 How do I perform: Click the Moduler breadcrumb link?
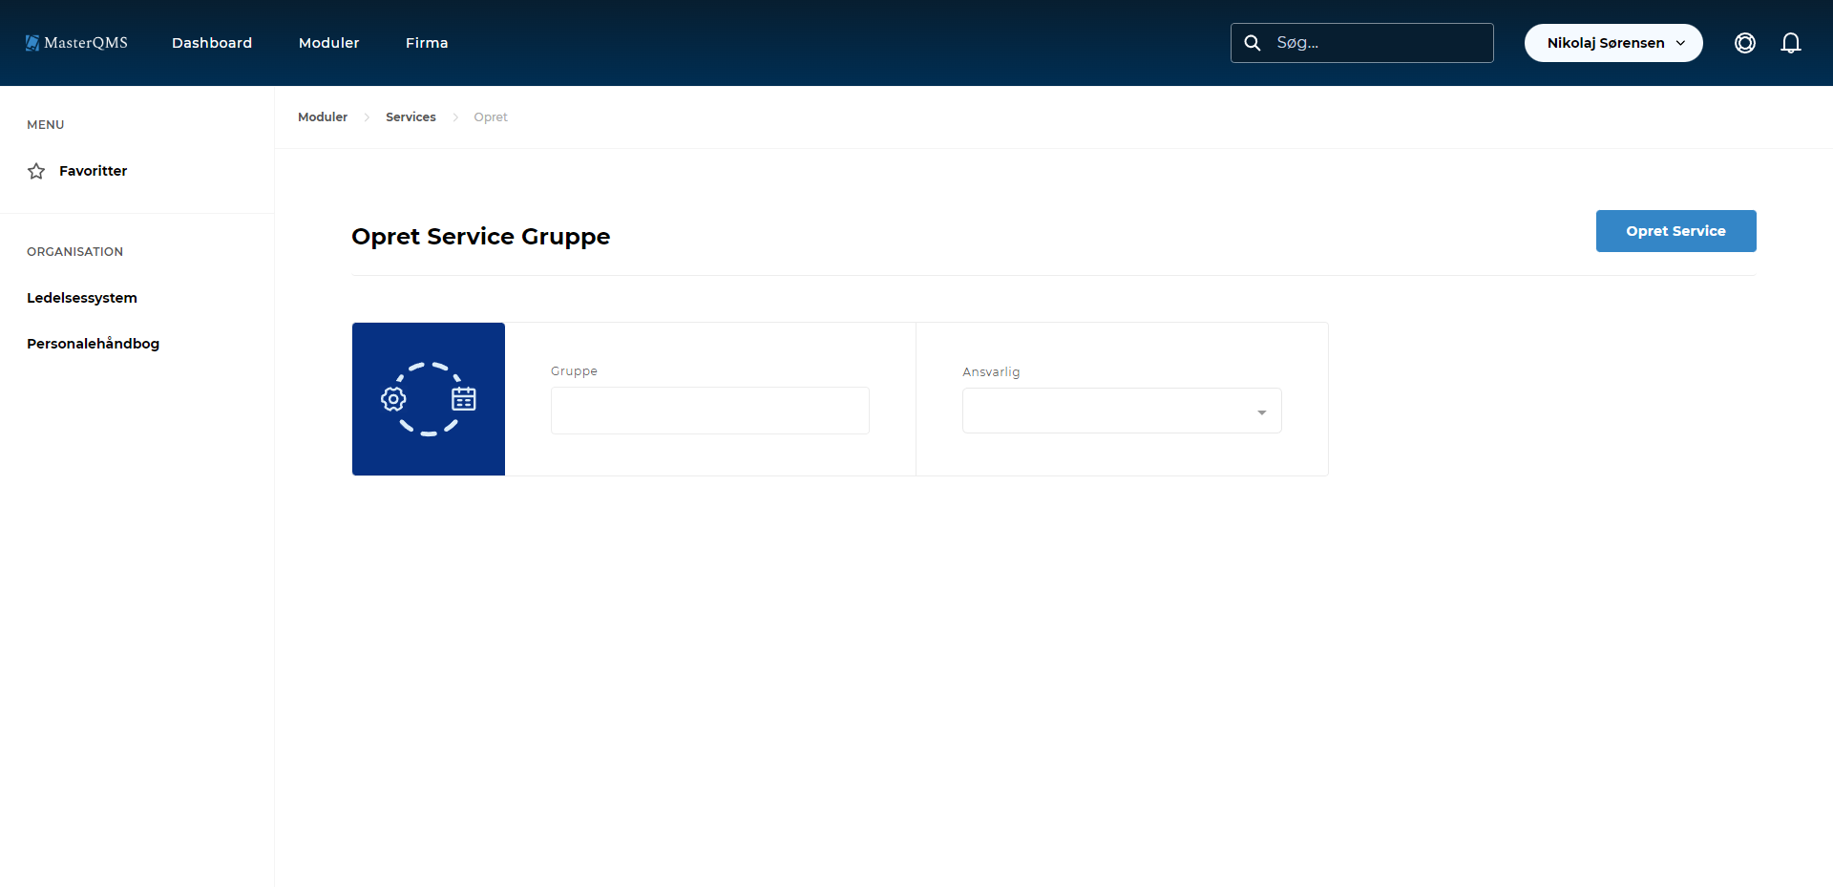point(323,116)
